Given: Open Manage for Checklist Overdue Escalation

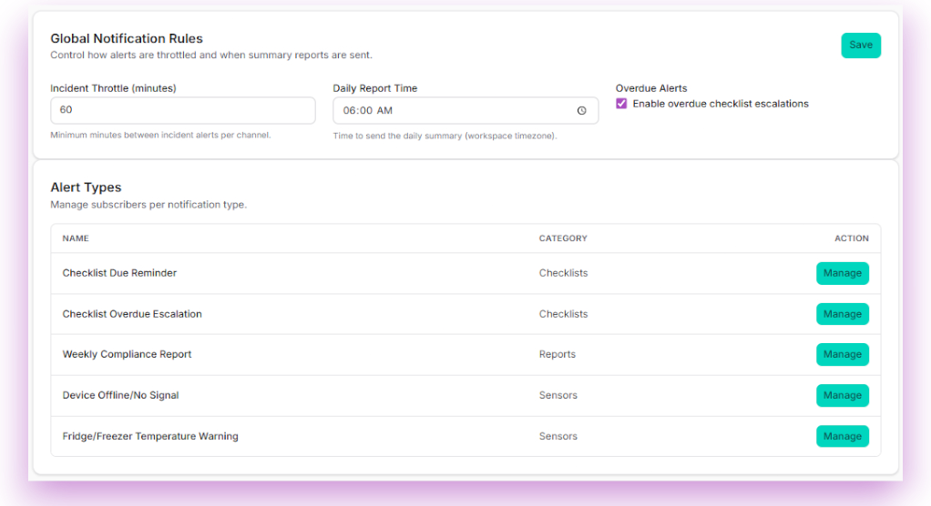Looking at the screenshot, I should click(842, 314).
